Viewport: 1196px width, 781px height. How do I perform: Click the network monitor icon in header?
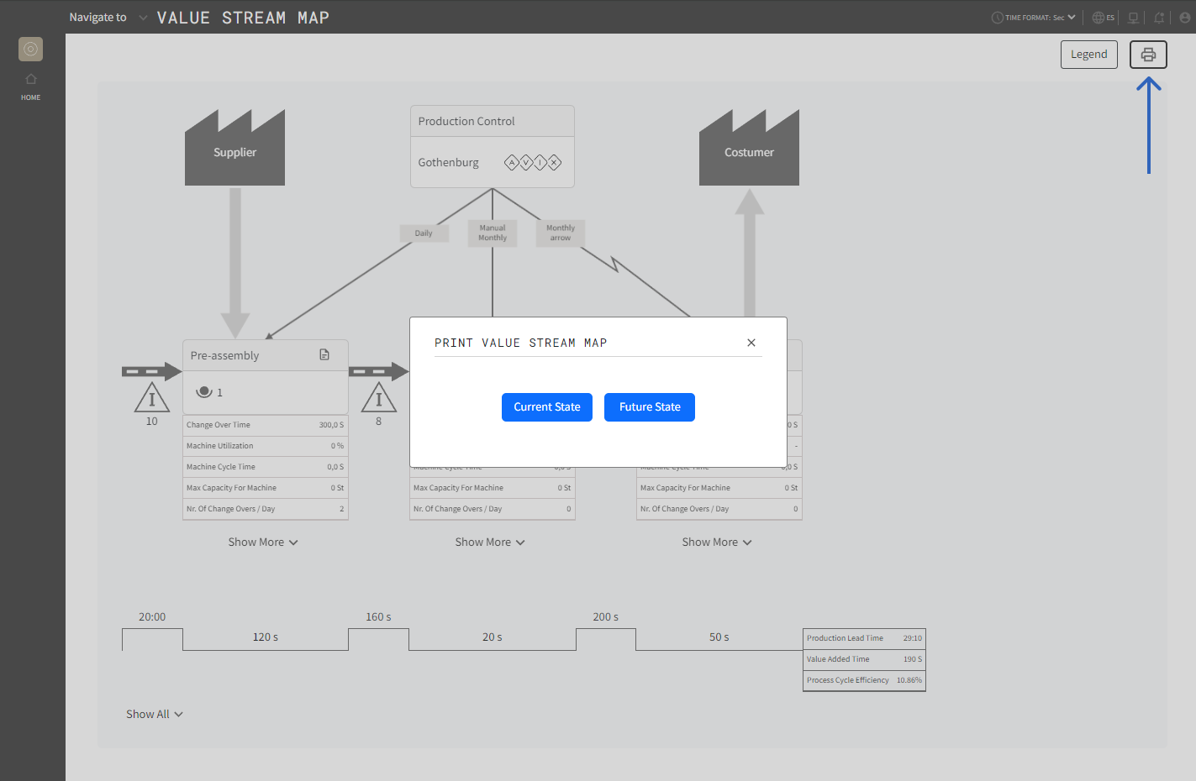tap(1133, 18)
